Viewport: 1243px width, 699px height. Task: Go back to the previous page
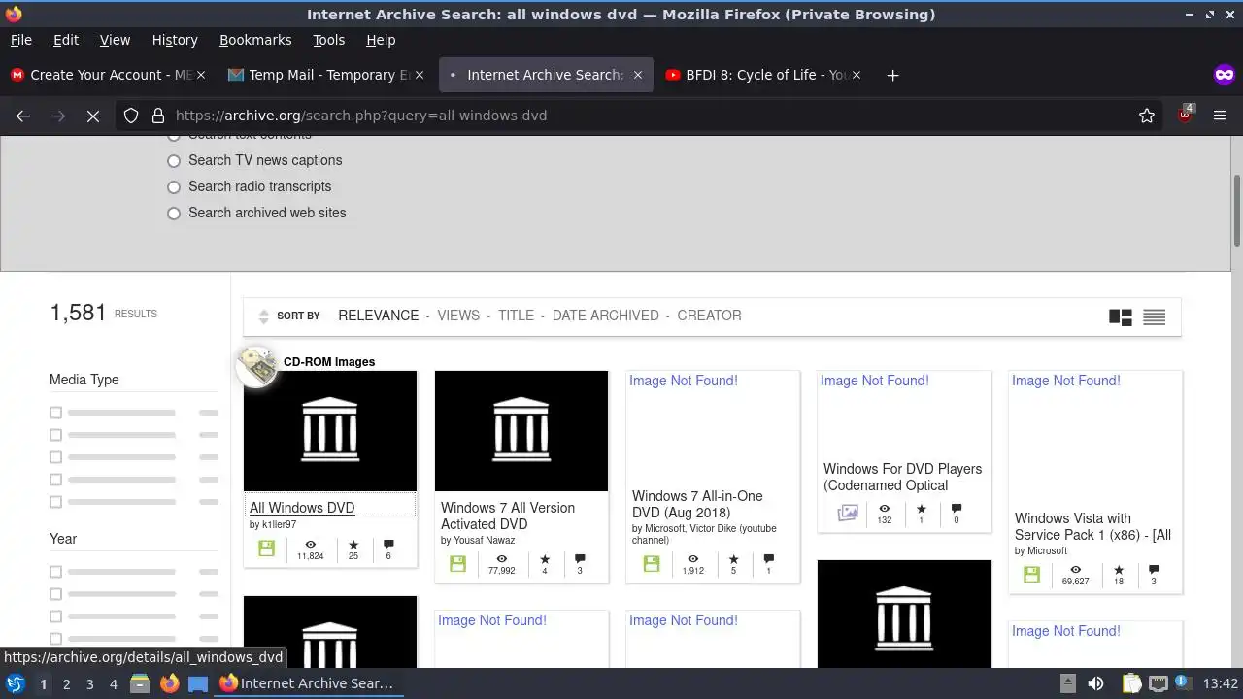click(x=23, y=116)
